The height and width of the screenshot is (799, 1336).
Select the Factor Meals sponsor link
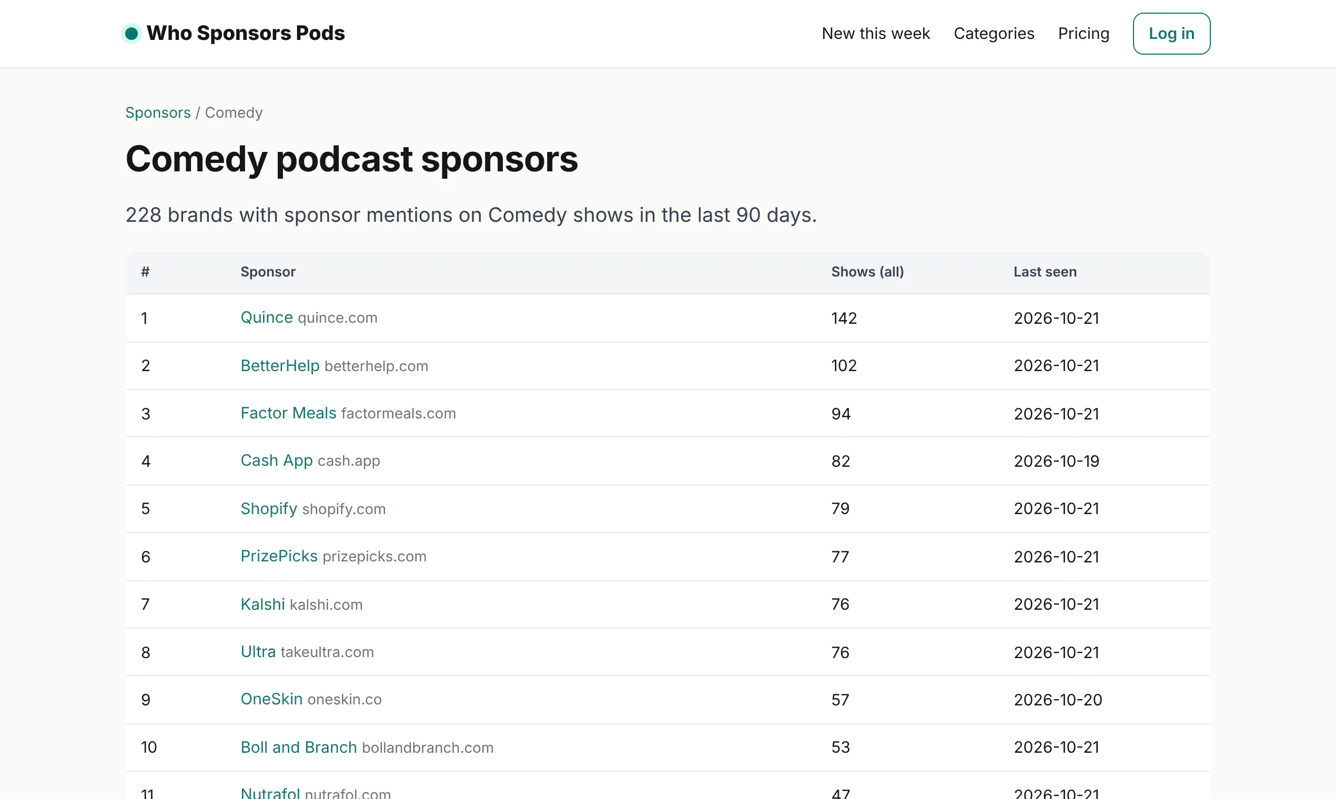(x=288, y=413)
